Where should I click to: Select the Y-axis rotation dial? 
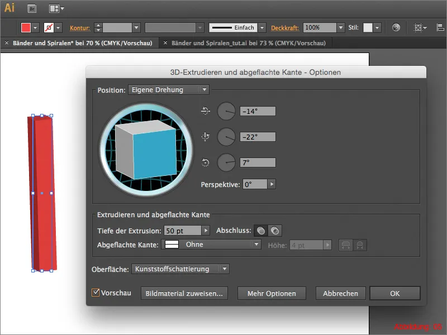[226, 137]
